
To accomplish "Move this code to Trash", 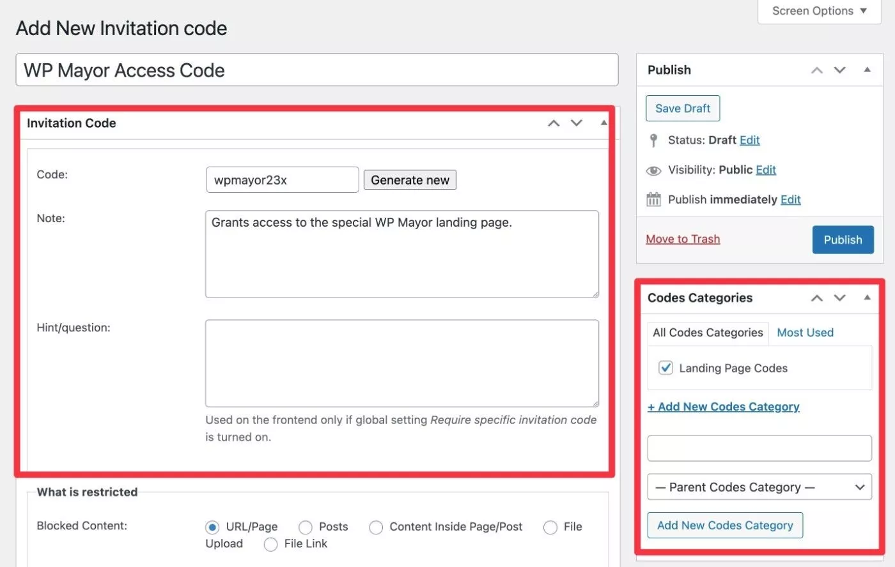I will point(683,239).
